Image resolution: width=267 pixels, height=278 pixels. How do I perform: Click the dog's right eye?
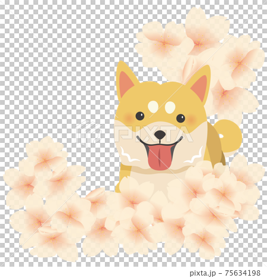point(180,118)
